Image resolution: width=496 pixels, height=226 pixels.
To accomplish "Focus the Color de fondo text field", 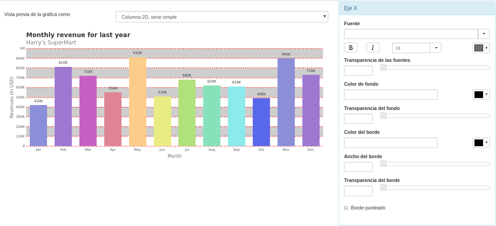I will tap(390, 95).
